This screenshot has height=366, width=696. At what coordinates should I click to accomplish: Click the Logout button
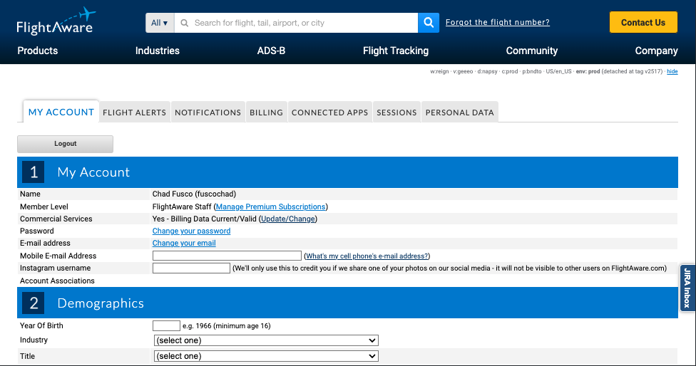66,144
